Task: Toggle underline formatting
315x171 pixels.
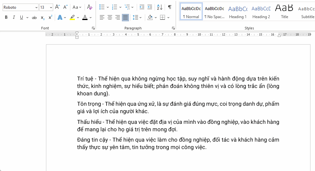Action: pyautogui.click(x=21, y=17)
